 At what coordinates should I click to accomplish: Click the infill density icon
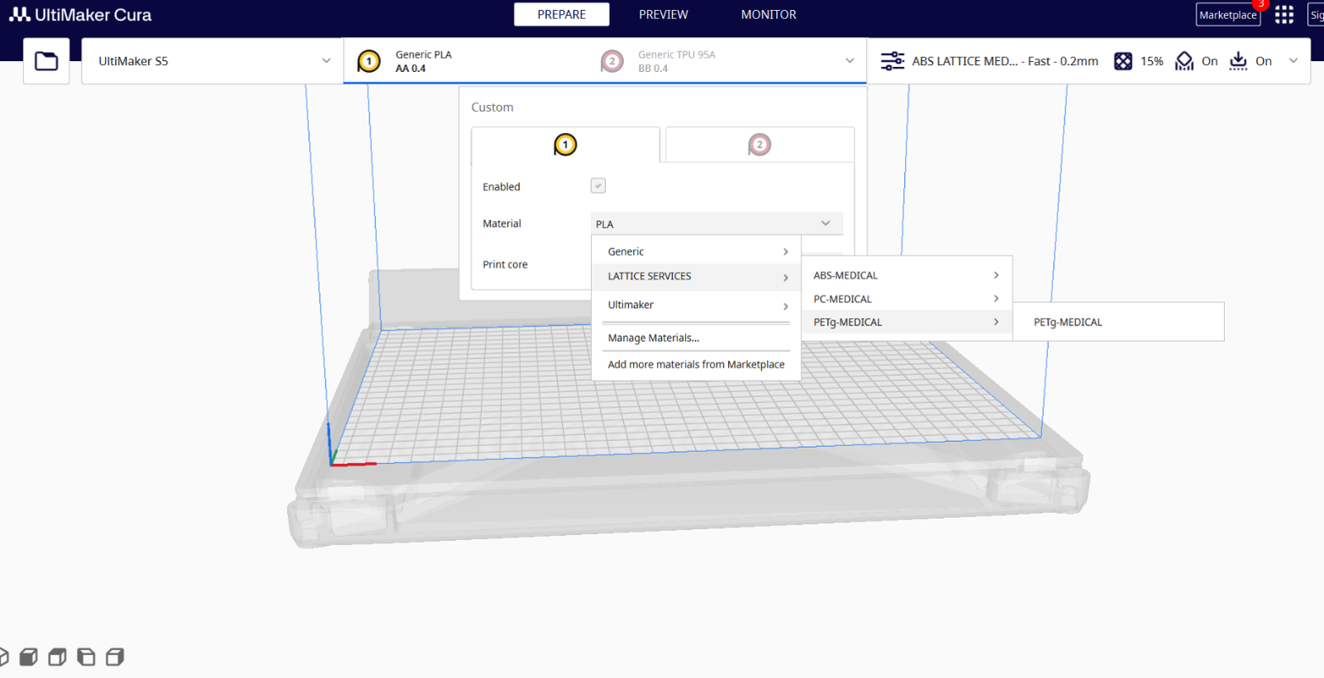point(1123,61)
